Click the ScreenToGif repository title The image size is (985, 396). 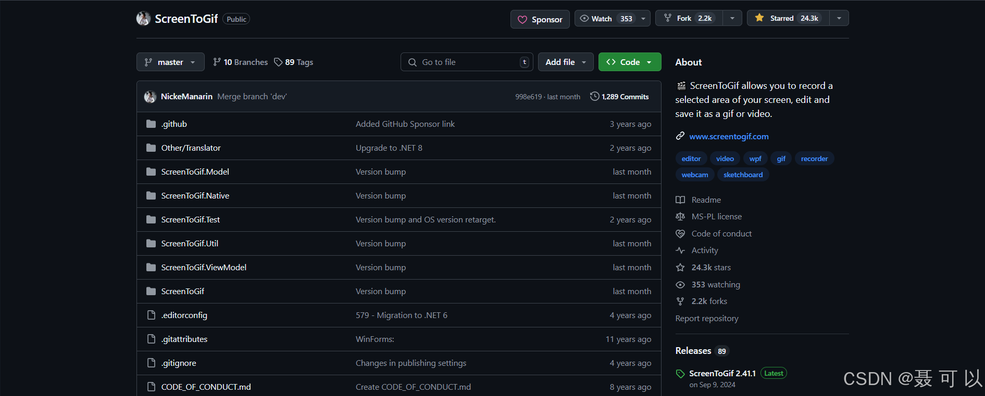pyautogui.click(x=186, y=19)
